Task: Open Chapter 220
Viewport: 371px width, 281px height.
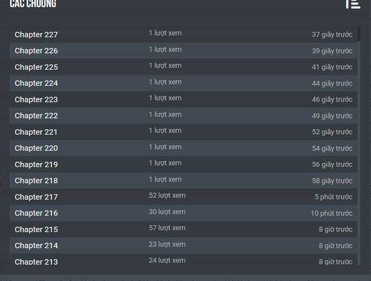Action: (x=36, y=148)
